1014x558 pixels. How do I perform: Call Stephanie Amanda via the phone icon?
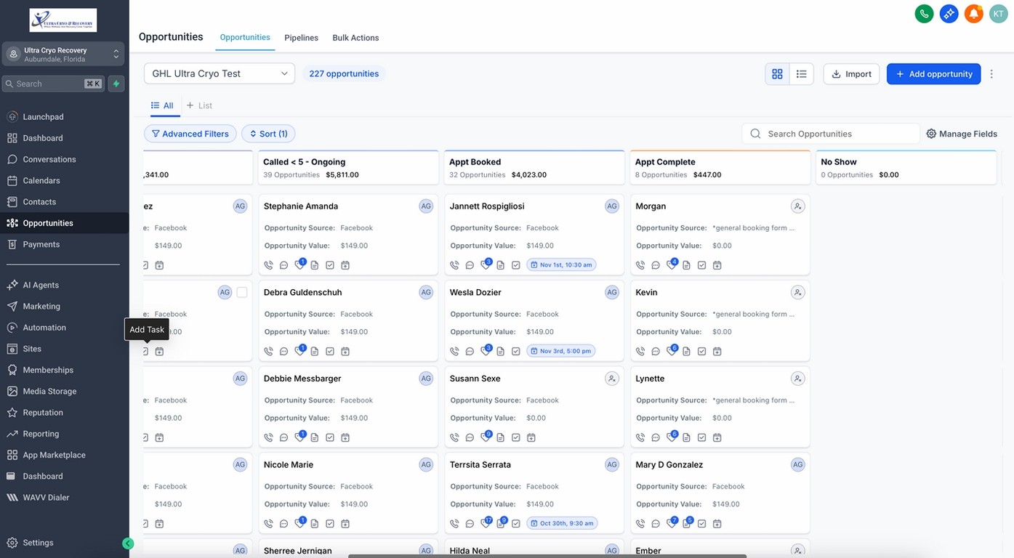pos(268,265)
